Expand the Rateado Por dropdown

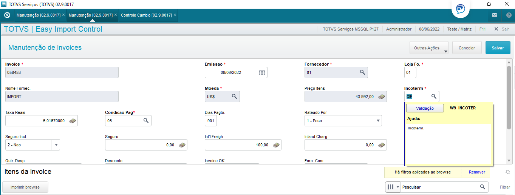[377, 121]
